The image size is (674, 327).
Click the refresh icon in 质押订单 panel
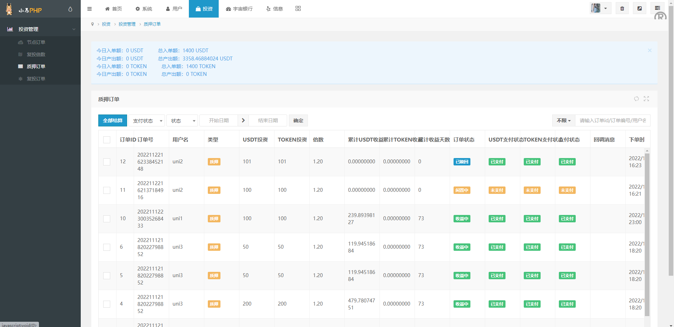pos(636,99)
